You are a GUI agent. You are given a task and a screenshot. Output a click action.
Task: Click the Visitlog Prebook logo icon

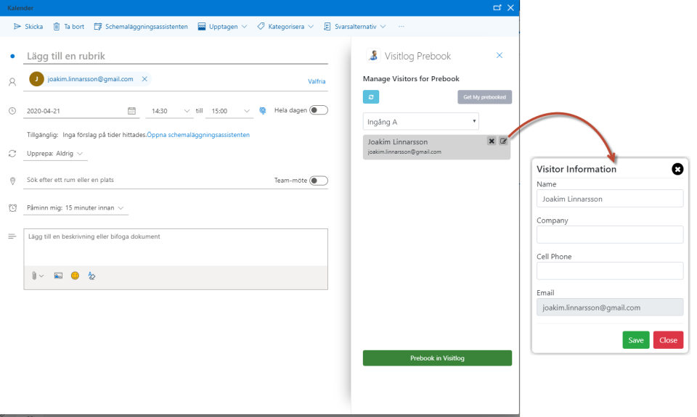(373, 56)
